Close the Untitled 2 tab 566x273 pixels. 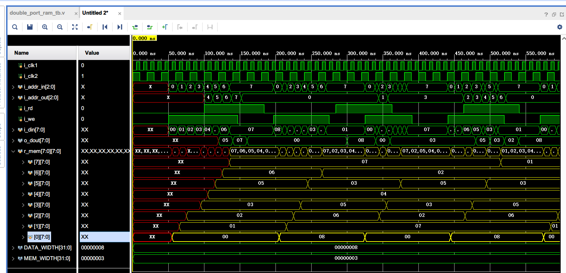tap(120, 14)
